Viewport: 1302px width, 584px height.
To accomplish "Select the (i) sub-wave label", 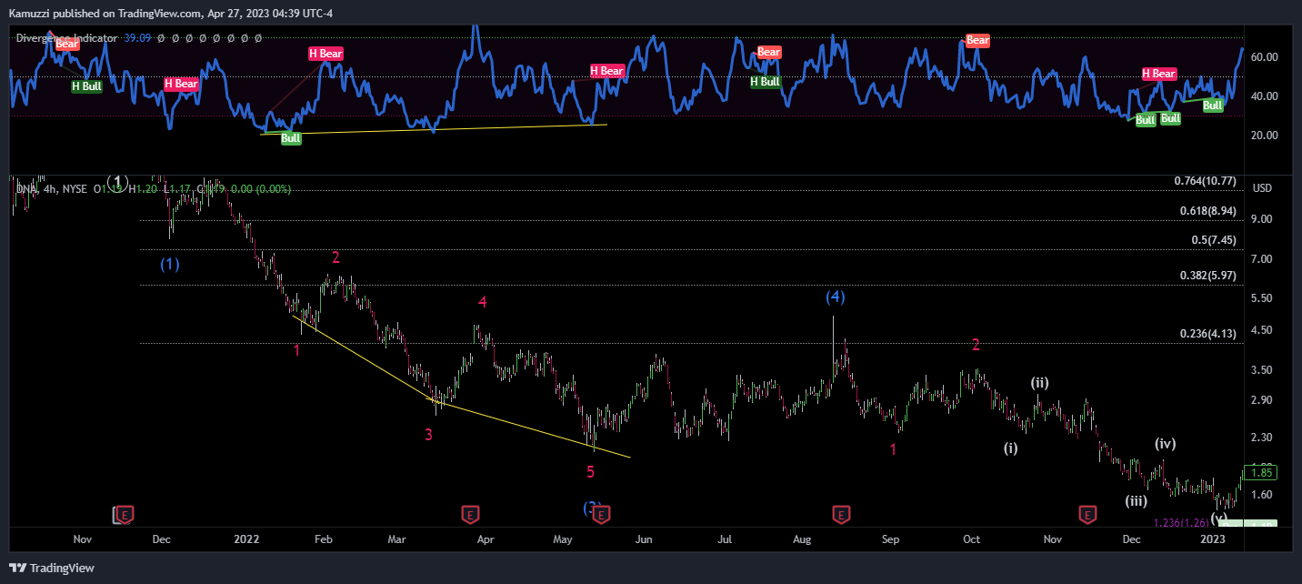I will tap(1011, 448).
